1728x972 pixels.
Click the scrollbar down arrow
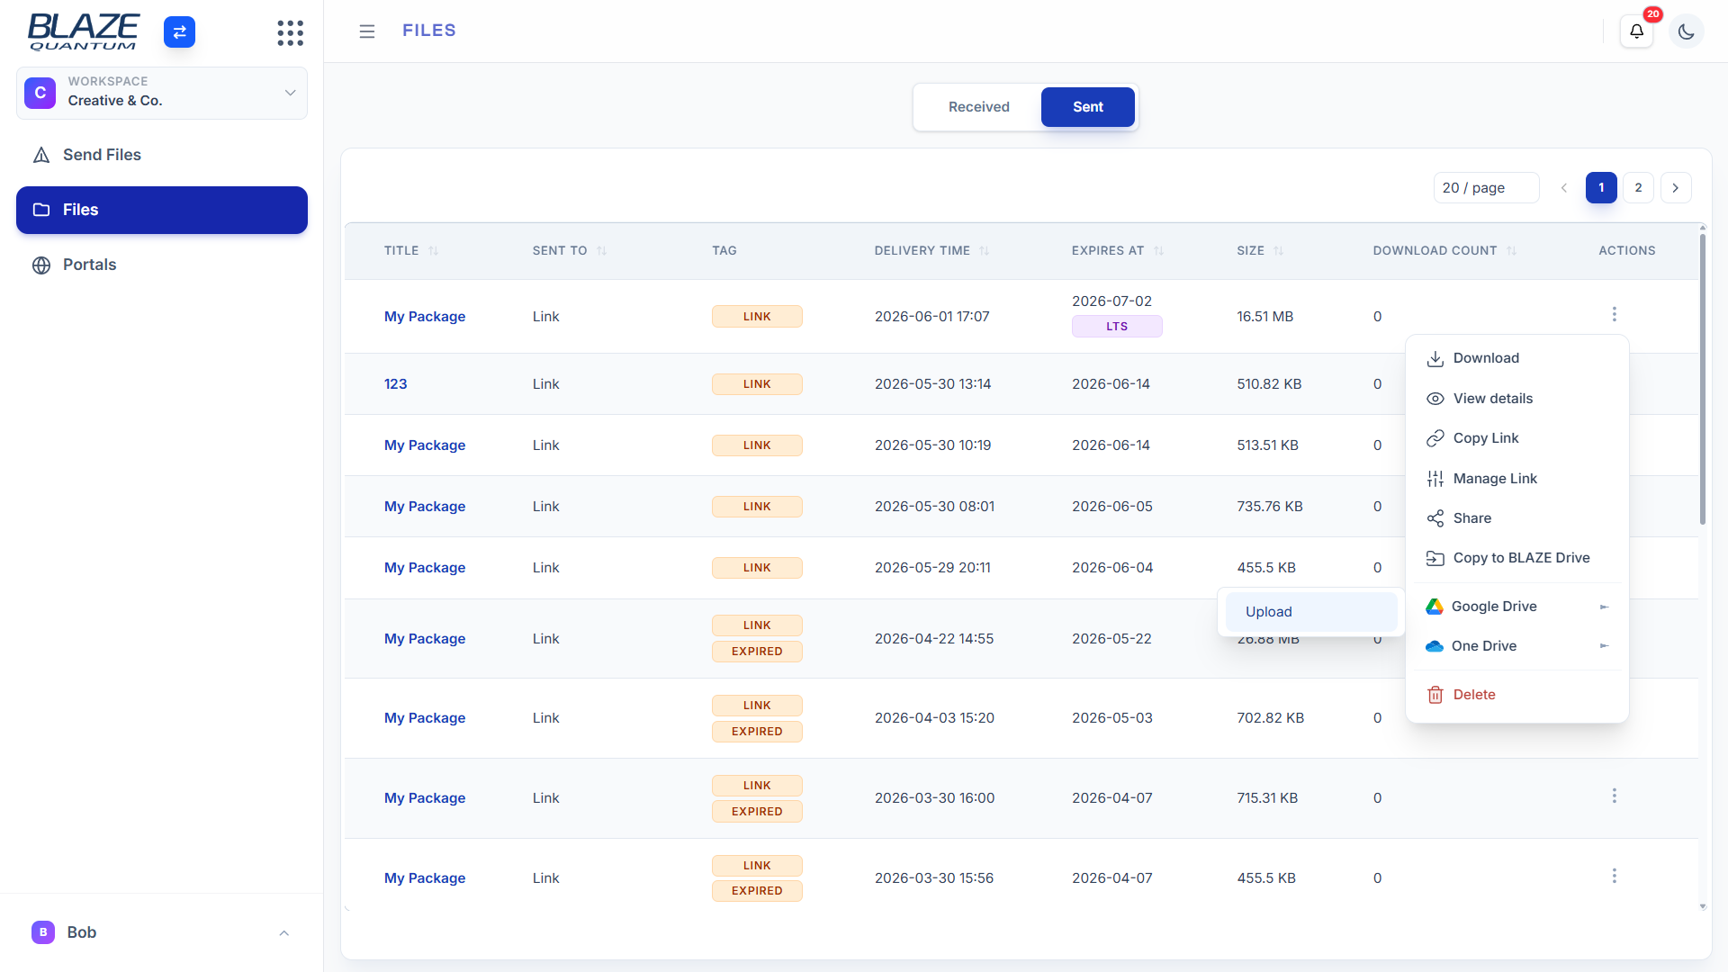[1702, 906]
